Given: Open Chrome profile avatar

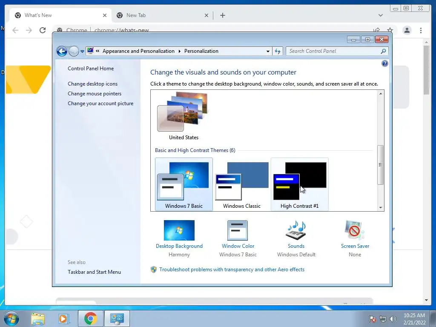Looking at the screenshot, I should tap(407, 30).
